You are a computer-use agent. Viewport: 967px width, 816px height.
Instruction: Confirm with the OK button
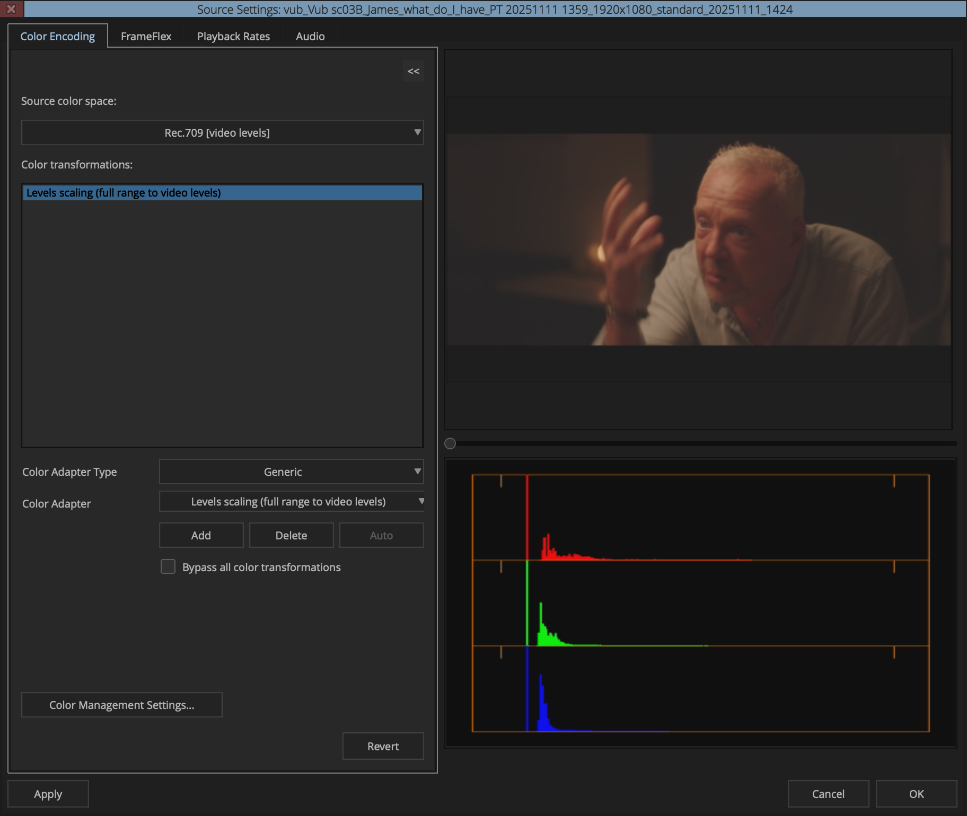917,794
